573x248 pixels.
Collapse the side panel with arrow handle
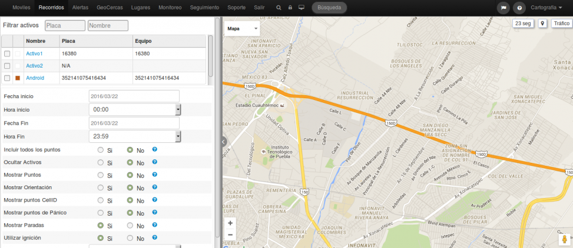tap(224, 142)
